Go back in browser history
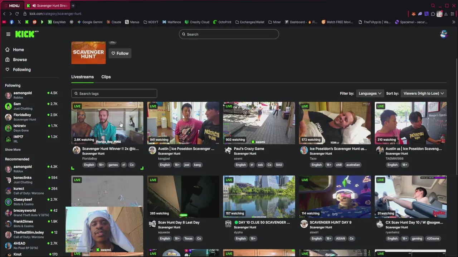 click(x=4, y=14)
